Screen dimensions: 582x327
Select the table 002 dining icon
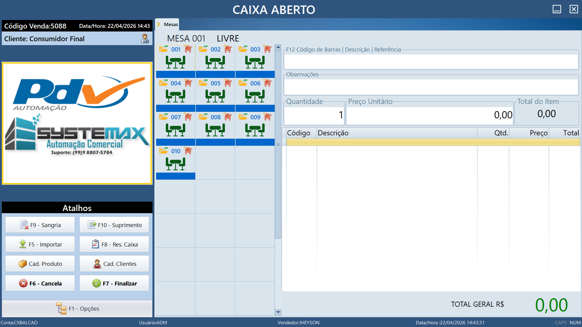coord(215,62)
